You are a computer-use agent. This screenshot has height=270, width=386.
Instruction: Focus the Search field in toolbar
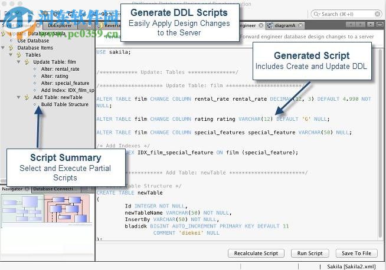pyautogui.click(x=346, y=14)
